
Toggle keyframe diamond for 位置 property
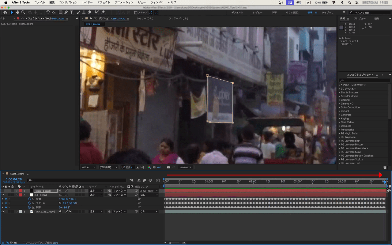pos(6,199)
